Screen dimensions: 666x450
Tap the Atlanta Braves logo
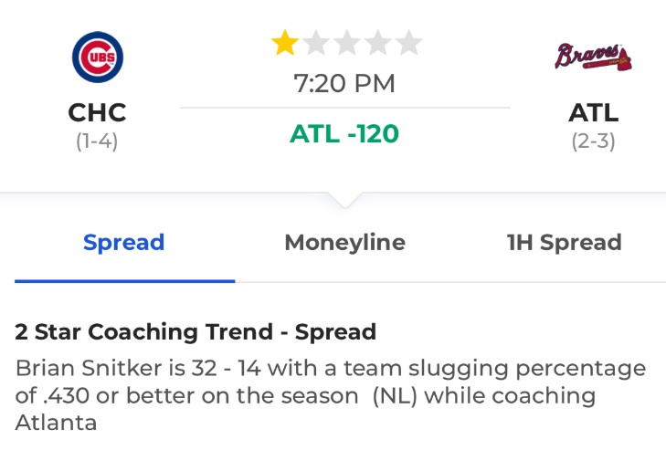tap(593, 57)
